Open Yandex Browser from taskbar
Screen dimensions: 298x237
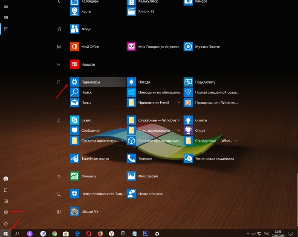tap(112, 234)
